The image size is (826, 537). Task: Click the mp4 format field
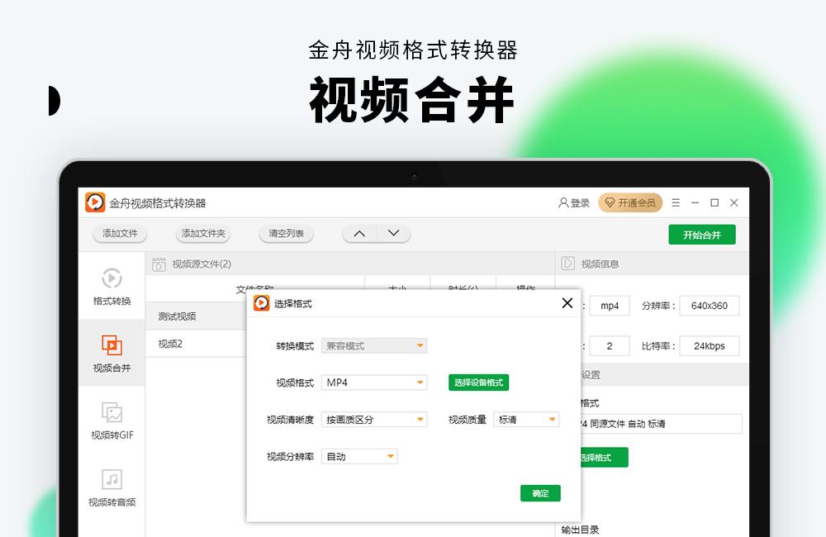click(610, 306)
